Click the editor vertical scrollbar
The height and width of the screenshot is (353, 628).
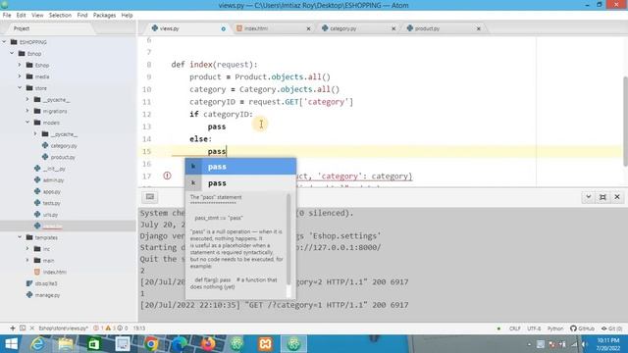click(625, 122)
